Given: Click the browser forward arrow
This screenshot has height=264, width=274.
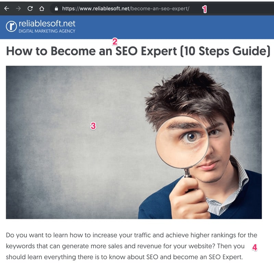Looking at the screenshot, I should (18, 8).
